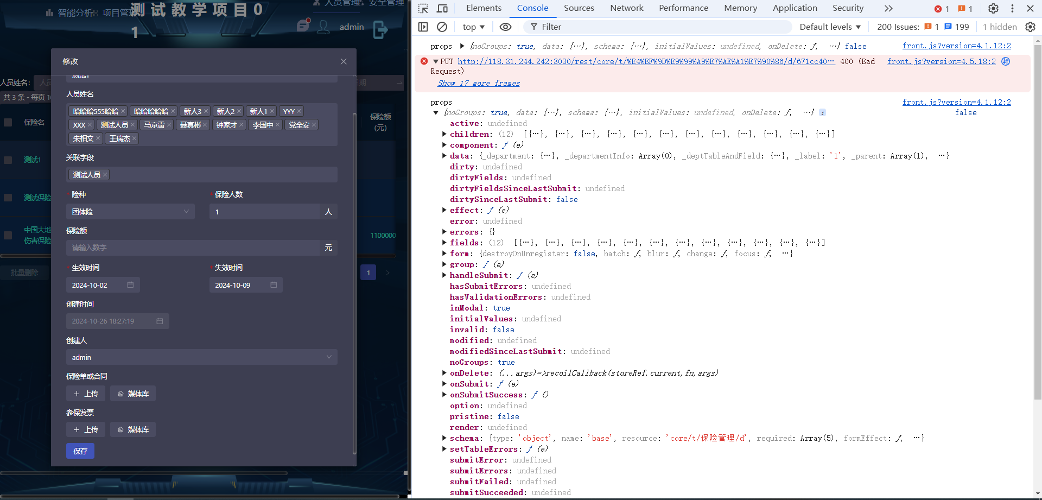Check the 中国大地 row checkbox
The width and height of the screenshot is (1042, 500).
8,235
